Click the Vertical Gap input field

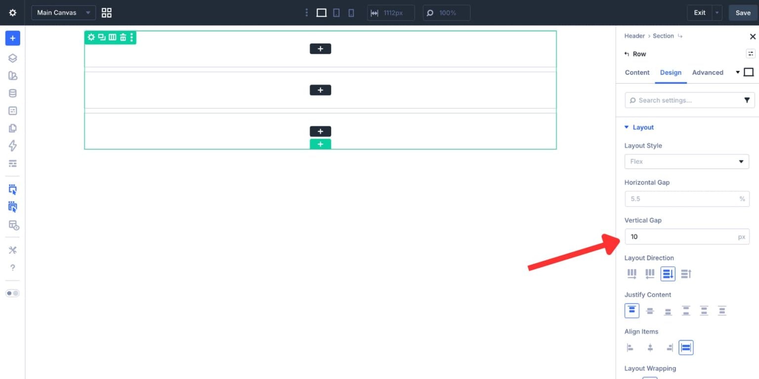(x=687, y=237)
